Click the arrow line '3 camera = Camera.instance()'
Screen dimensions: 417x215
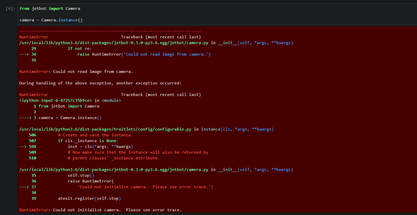pyautogui.click(x=60, y=118)
